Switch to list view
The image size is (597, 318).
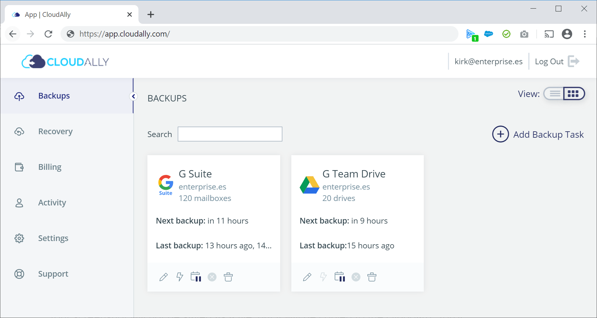[x=555, y=93]
